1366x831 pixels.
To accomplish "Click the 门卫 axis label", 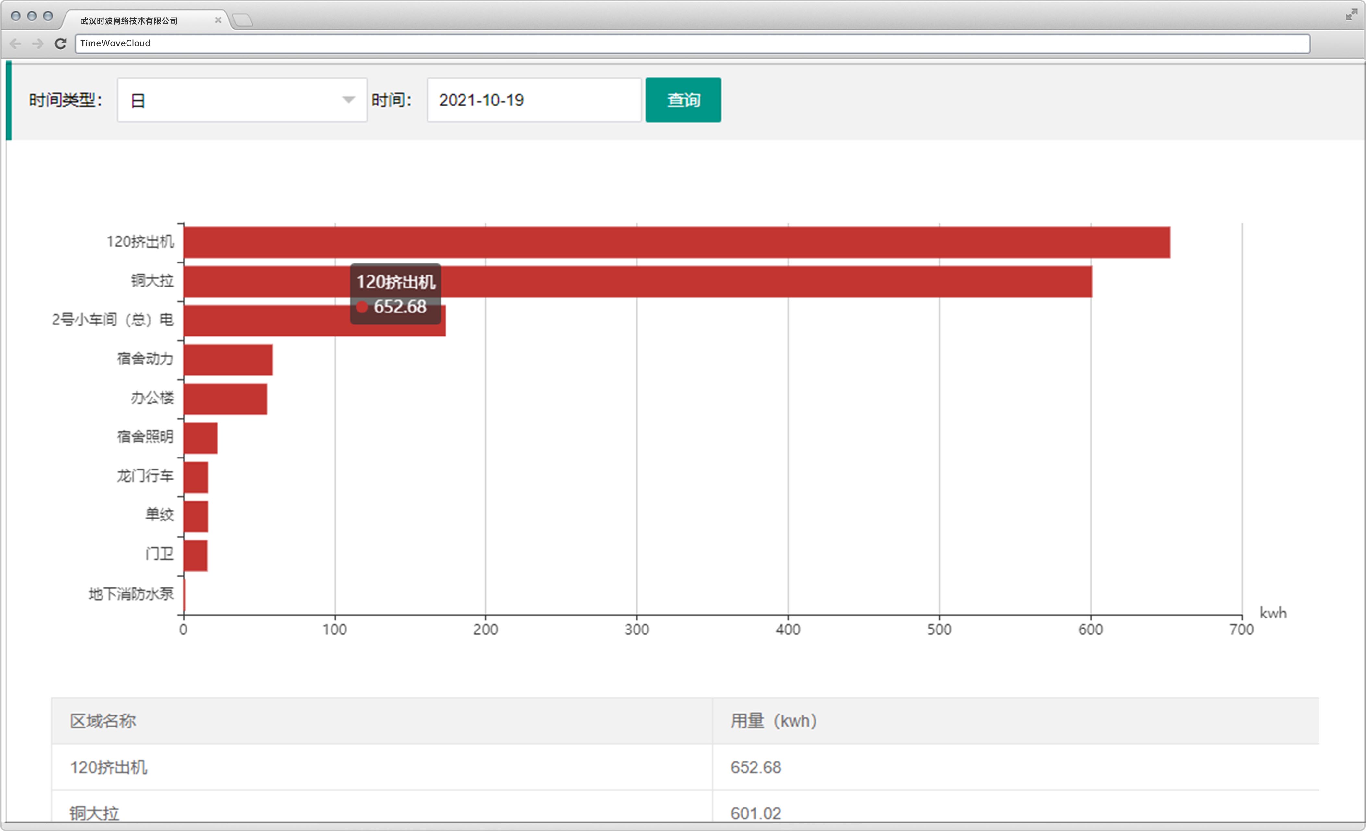I will [160, 554].
